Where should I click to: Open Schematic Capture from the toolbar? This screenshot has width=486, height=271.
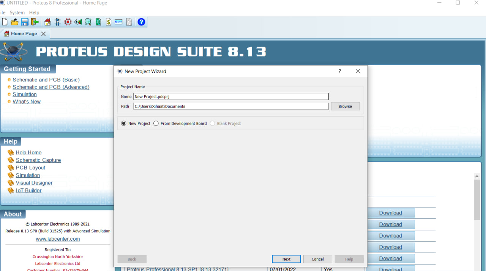[58, 22]
